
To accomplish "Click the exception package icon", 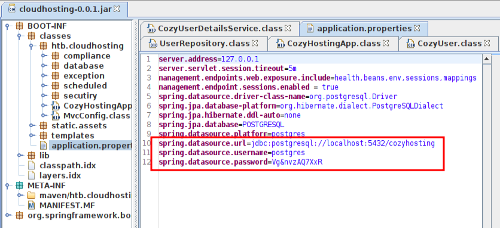I will (x=55, y=76).
